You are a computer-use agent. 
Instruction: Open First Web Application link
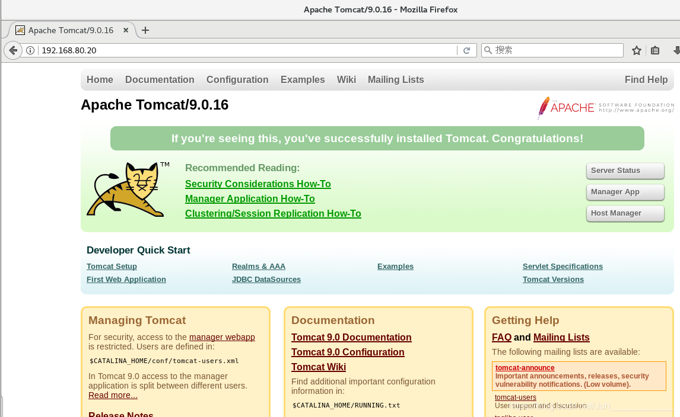click(x=126, y=280)
